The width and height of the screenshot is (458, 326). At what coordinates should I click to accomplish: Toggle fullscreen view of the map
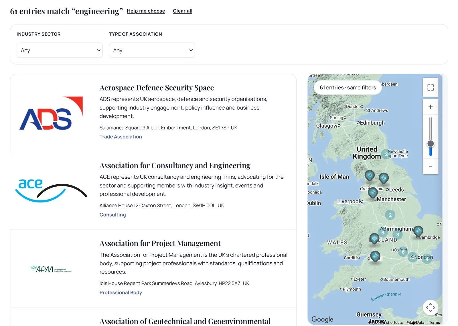tap(430, 87)
